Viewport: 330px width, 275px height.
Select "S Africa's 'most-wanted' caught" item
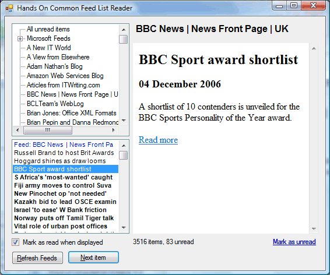[65, 177]
